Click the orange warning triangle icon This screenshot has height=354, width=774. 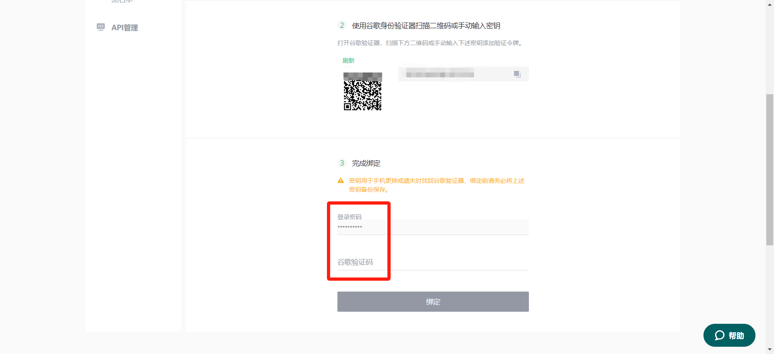[341, 180]
